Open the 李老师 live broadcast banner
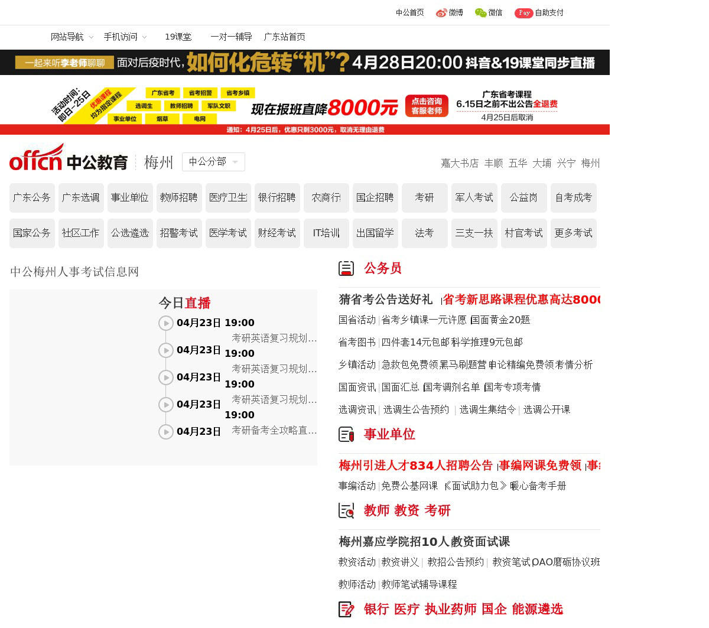The image size is (709, 628). pyautogui.click(x=305, y=63)
